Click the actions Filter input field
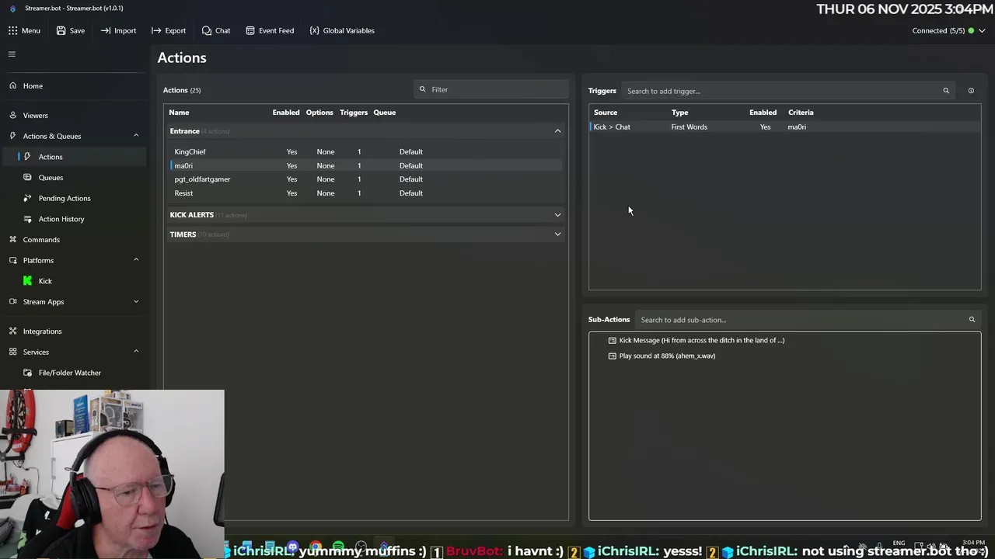The image size is (995, 559). tap(491, 89)
